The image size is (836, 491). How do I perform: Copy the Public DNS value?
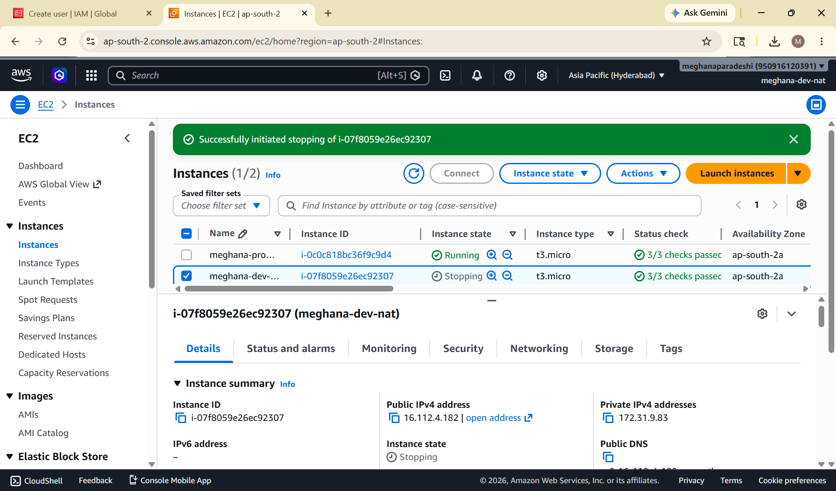608,457
